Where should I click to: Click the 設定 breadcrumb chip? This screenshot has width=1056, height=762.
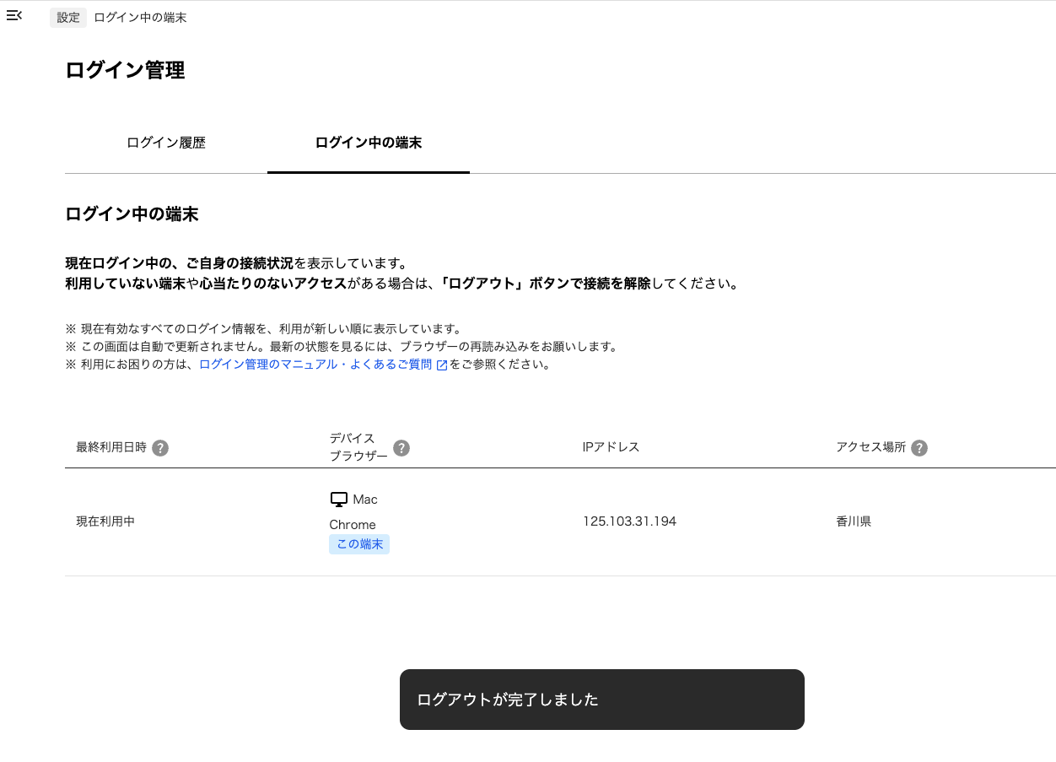[x=67, y=17]
